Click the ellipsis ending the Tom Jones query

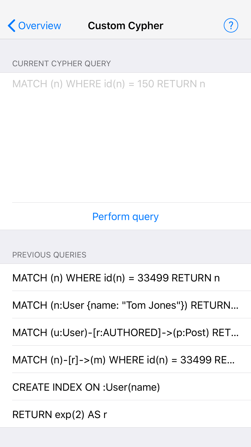[234, 305]
